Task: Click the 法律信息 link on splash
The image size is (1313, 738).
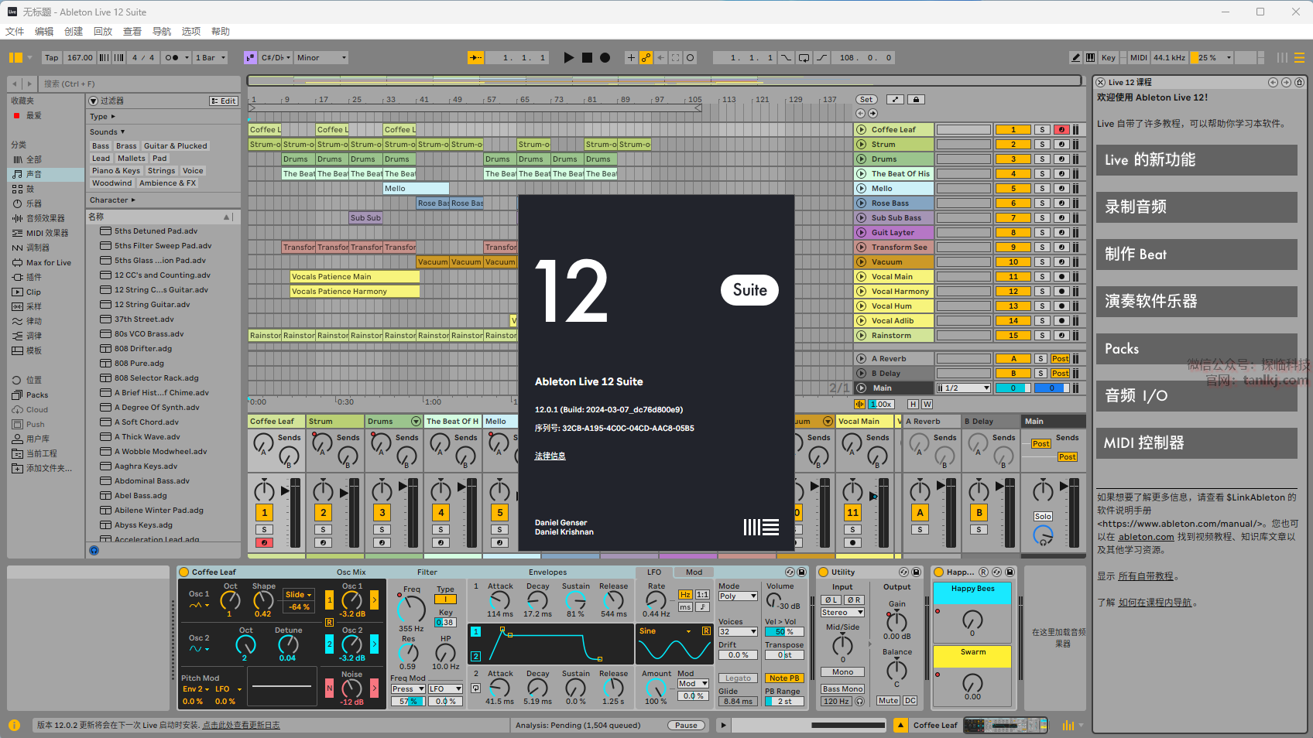Action: [550, 456]
